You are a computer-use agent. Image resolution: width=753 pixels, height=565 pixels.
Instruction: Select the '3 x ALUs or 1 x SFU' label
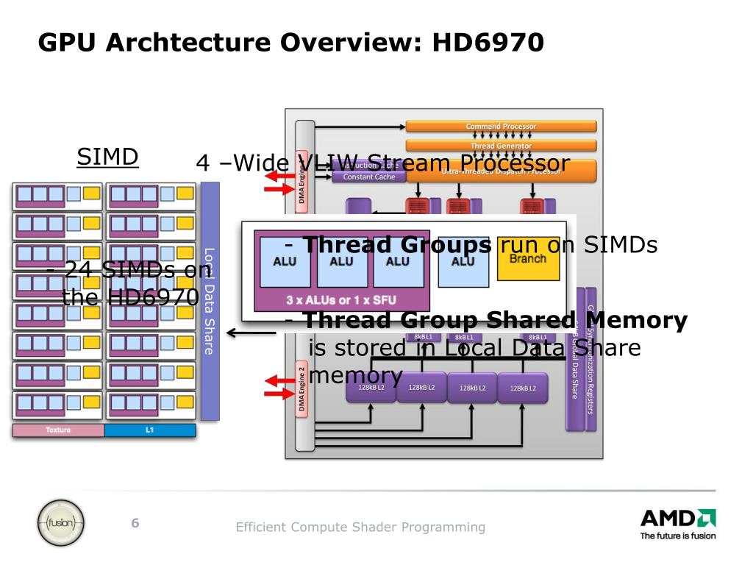click(341, 300)
